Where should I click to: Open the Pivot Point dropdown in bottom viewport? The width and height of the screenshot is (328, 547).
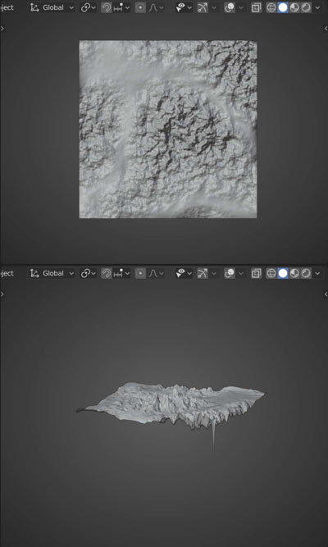click(88, 273)
